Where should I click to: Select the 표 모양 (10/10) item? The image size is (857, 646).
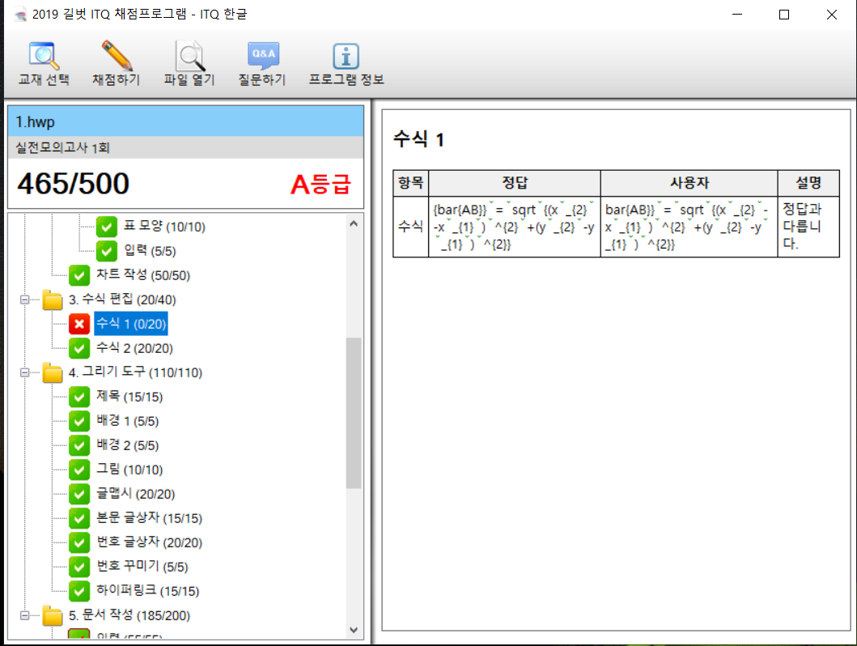(164, 227)
